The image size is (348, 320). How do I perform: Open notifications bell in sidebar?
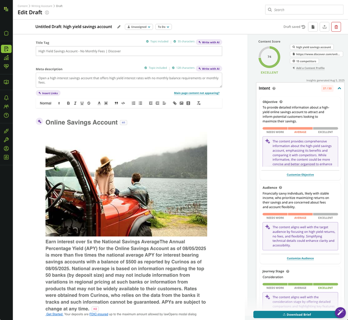6,98
